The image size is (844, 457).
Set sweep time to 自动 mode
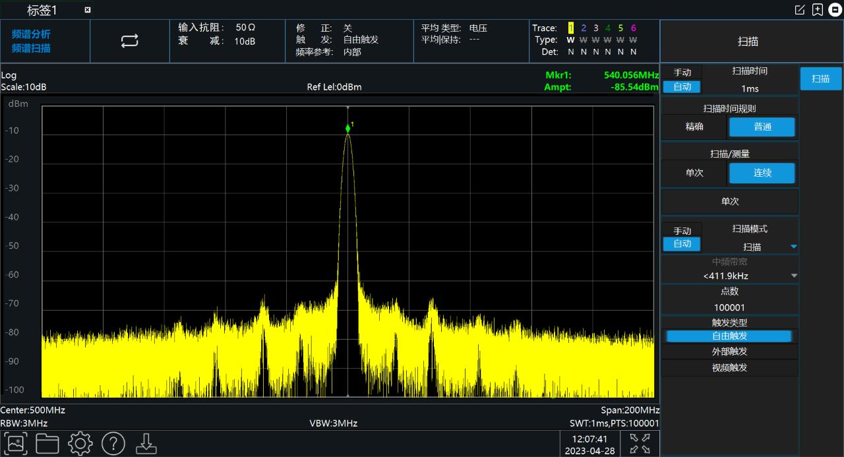(682, 86)
